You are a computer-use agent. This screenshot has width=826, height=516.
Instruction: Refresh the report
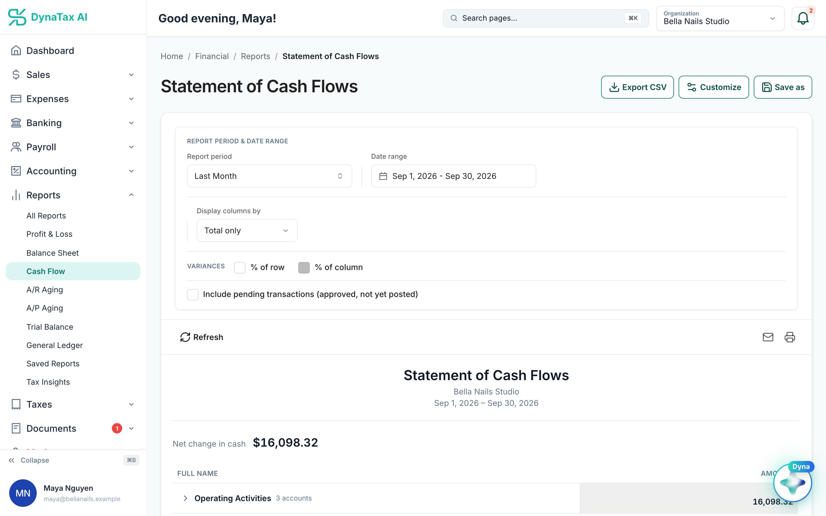tap(202, 337)
